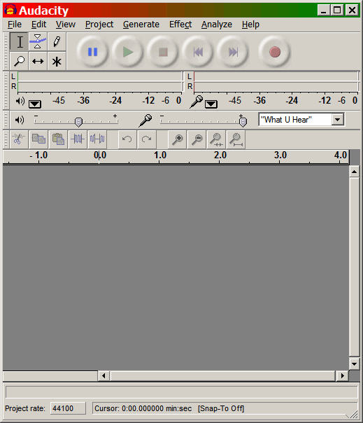Select the Envelope tool
363x423 pixels.
click(x=38, y=41)
